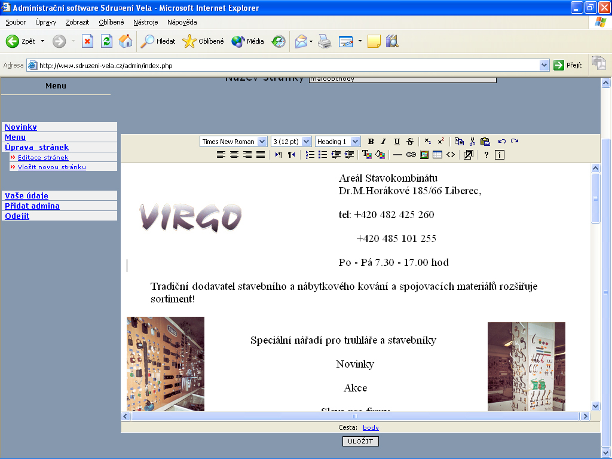612x459 pixels.
Task: Apply strikethrough to selected text
Action: tap(410, 142)
